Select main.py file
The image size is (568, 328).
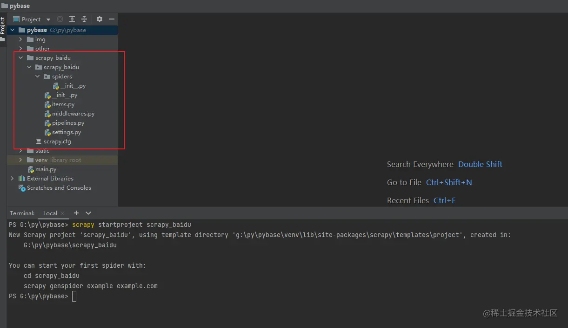46,169
